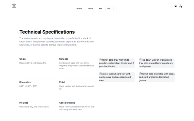The image size is (194, 121).
Task: Open the tray filled with cards image
Action: click(x=157, y=77)
